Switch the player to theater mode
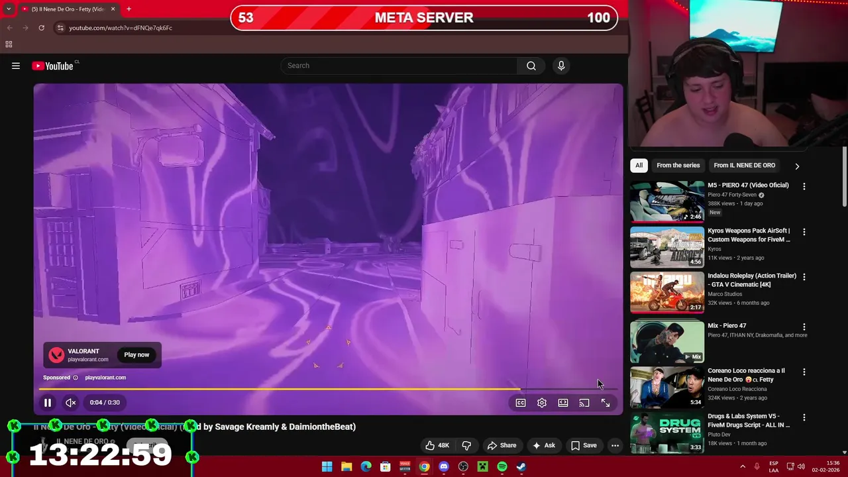 (x=563, y=403)
